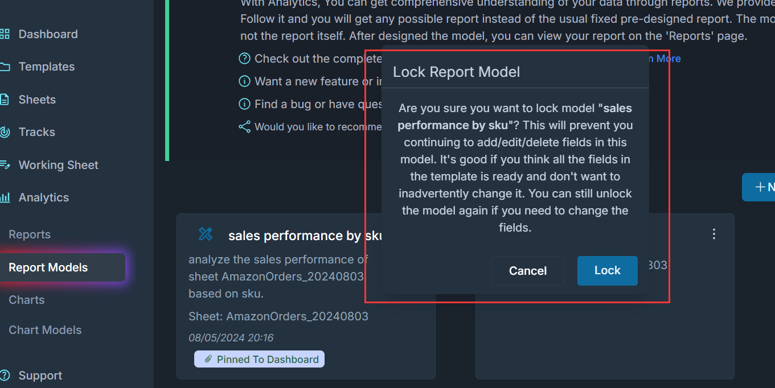Click the 08/05/2024 20:16 timestamp

coord(231,338)
